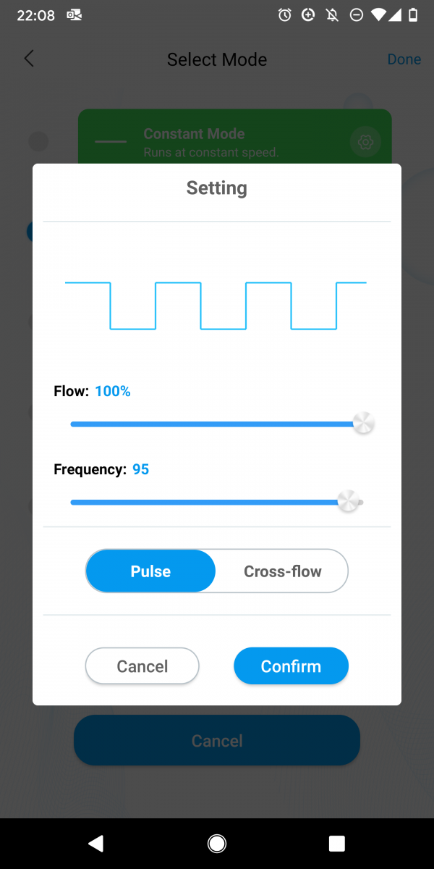Tap the battery status bar icon
Image resolution: width=434 pixels, height=869 pixels.
point(412,14)
